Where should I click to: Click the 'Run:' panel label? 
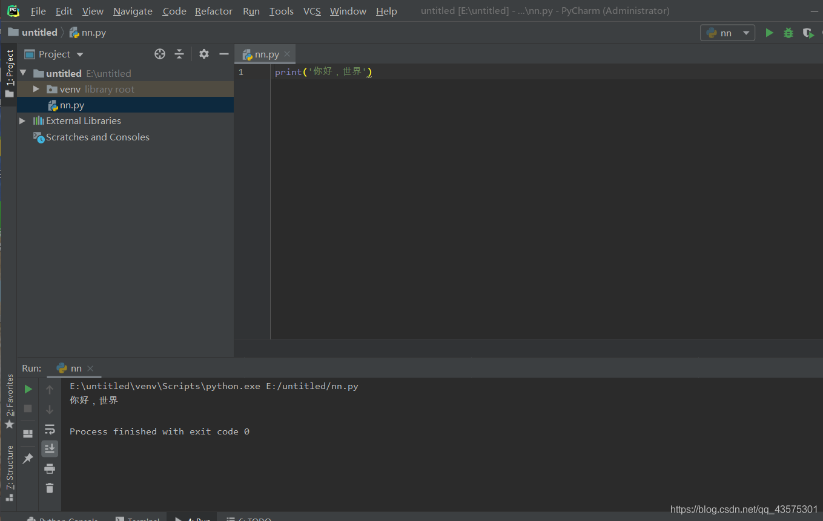coord(31,368)
